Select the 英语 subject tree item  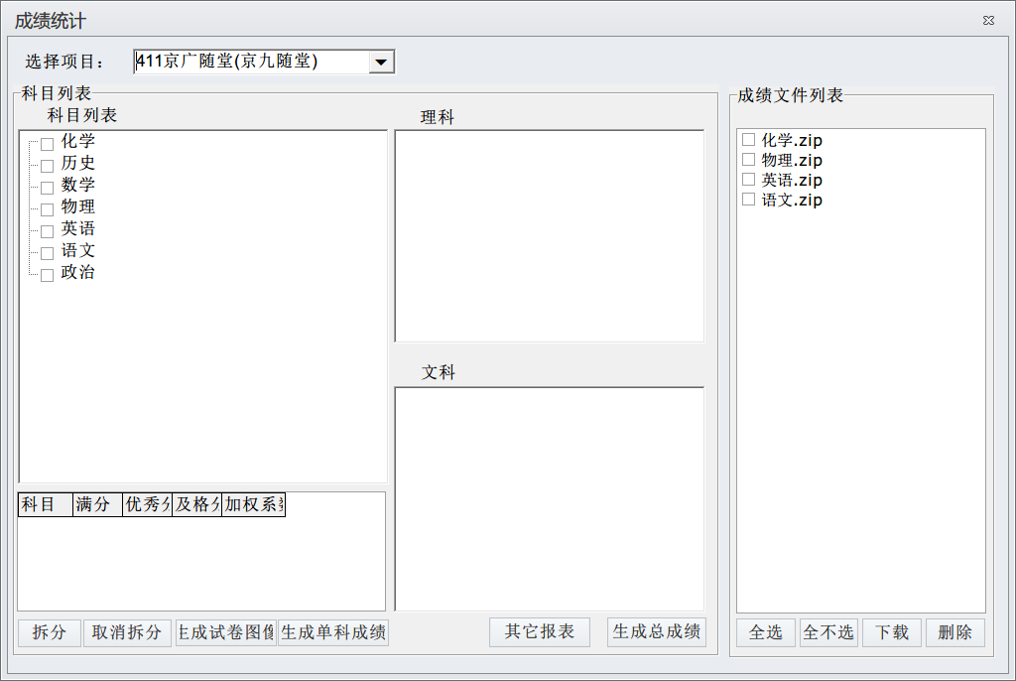point(78,229)
